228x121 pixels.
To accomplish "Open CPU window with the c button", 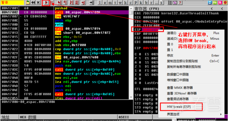I will coord(130,3).
